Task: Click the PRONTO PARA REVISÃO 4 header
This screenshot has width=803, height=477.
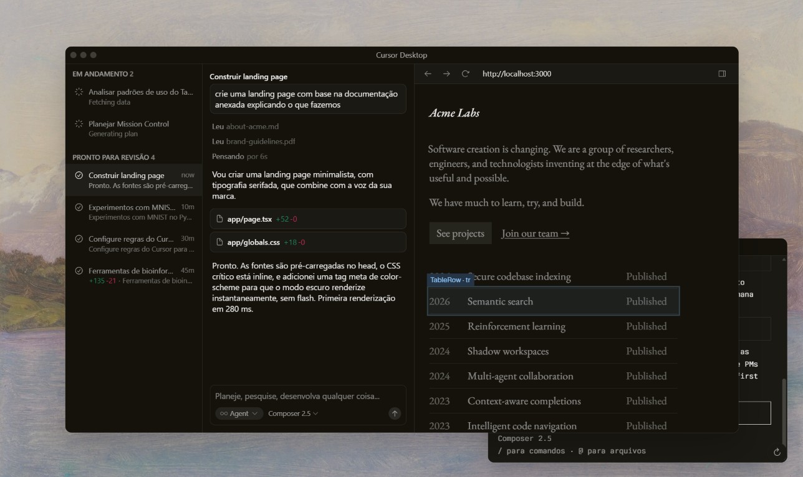Action: [113, 158]
